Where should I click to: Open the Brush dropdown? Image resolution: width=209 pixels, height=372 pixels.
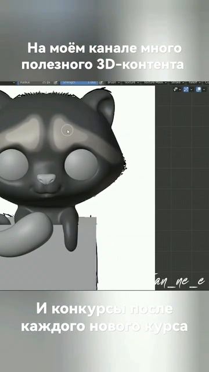click(x=113, y=83)
